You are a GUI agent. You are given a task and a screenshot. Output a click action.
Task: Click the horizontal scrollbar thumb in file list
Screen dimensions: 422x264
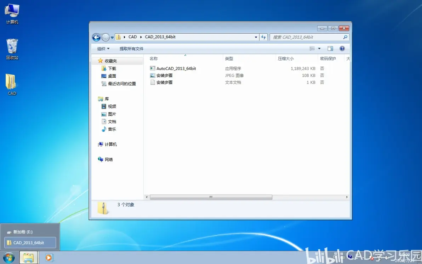(x=211, y=197)
